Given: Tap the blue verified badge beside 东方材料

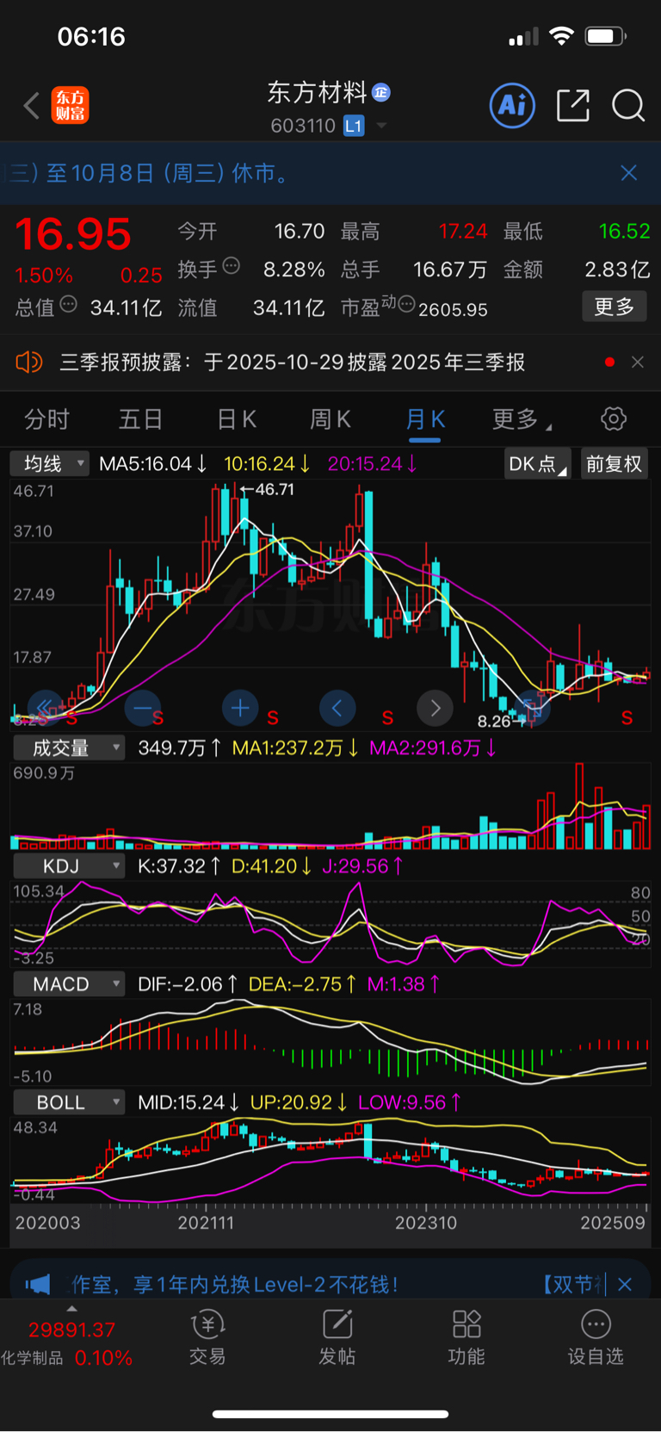Looking at the screenshot, I should click(x=382, y=92).
